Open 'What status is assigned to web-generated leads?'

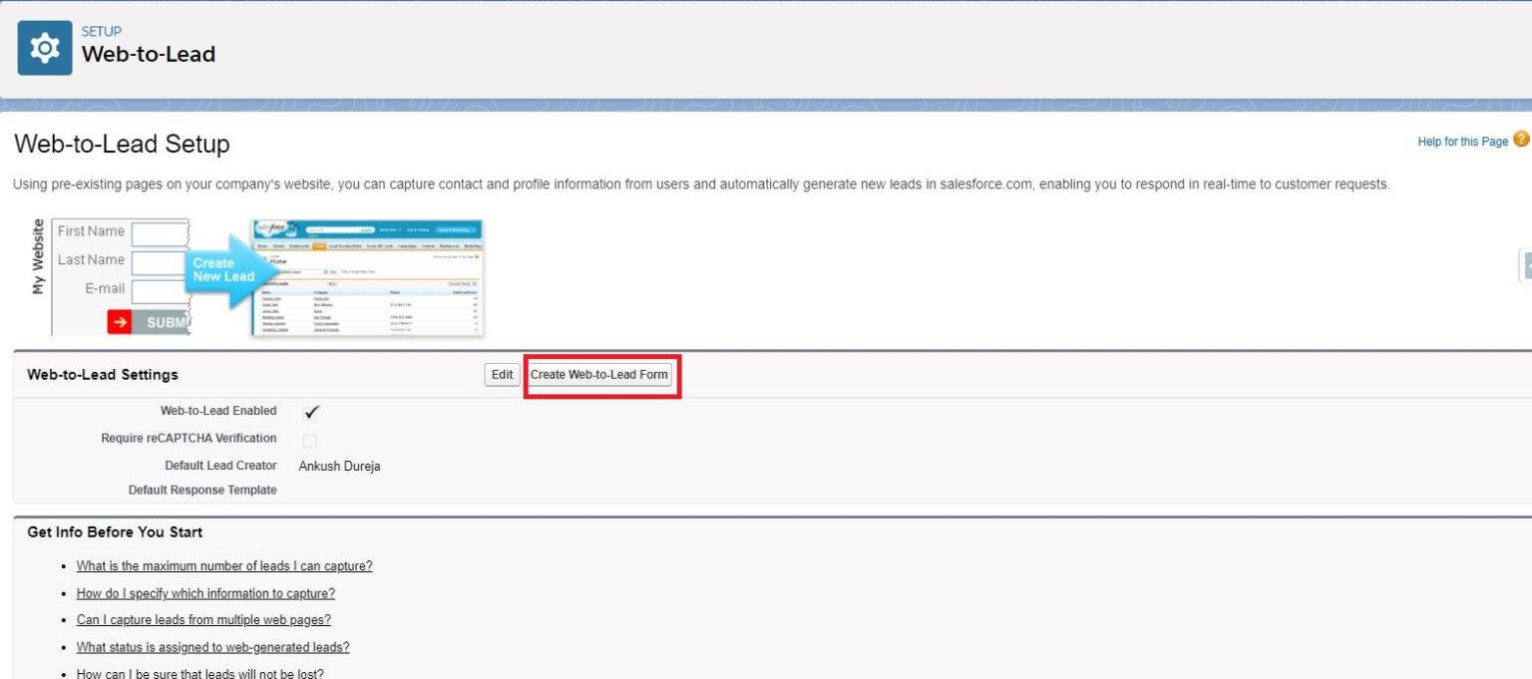tap(212, 646)
